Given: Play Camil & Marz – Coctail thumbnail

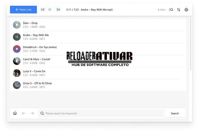Looking at the screenshot, I should tap(17, 61).
